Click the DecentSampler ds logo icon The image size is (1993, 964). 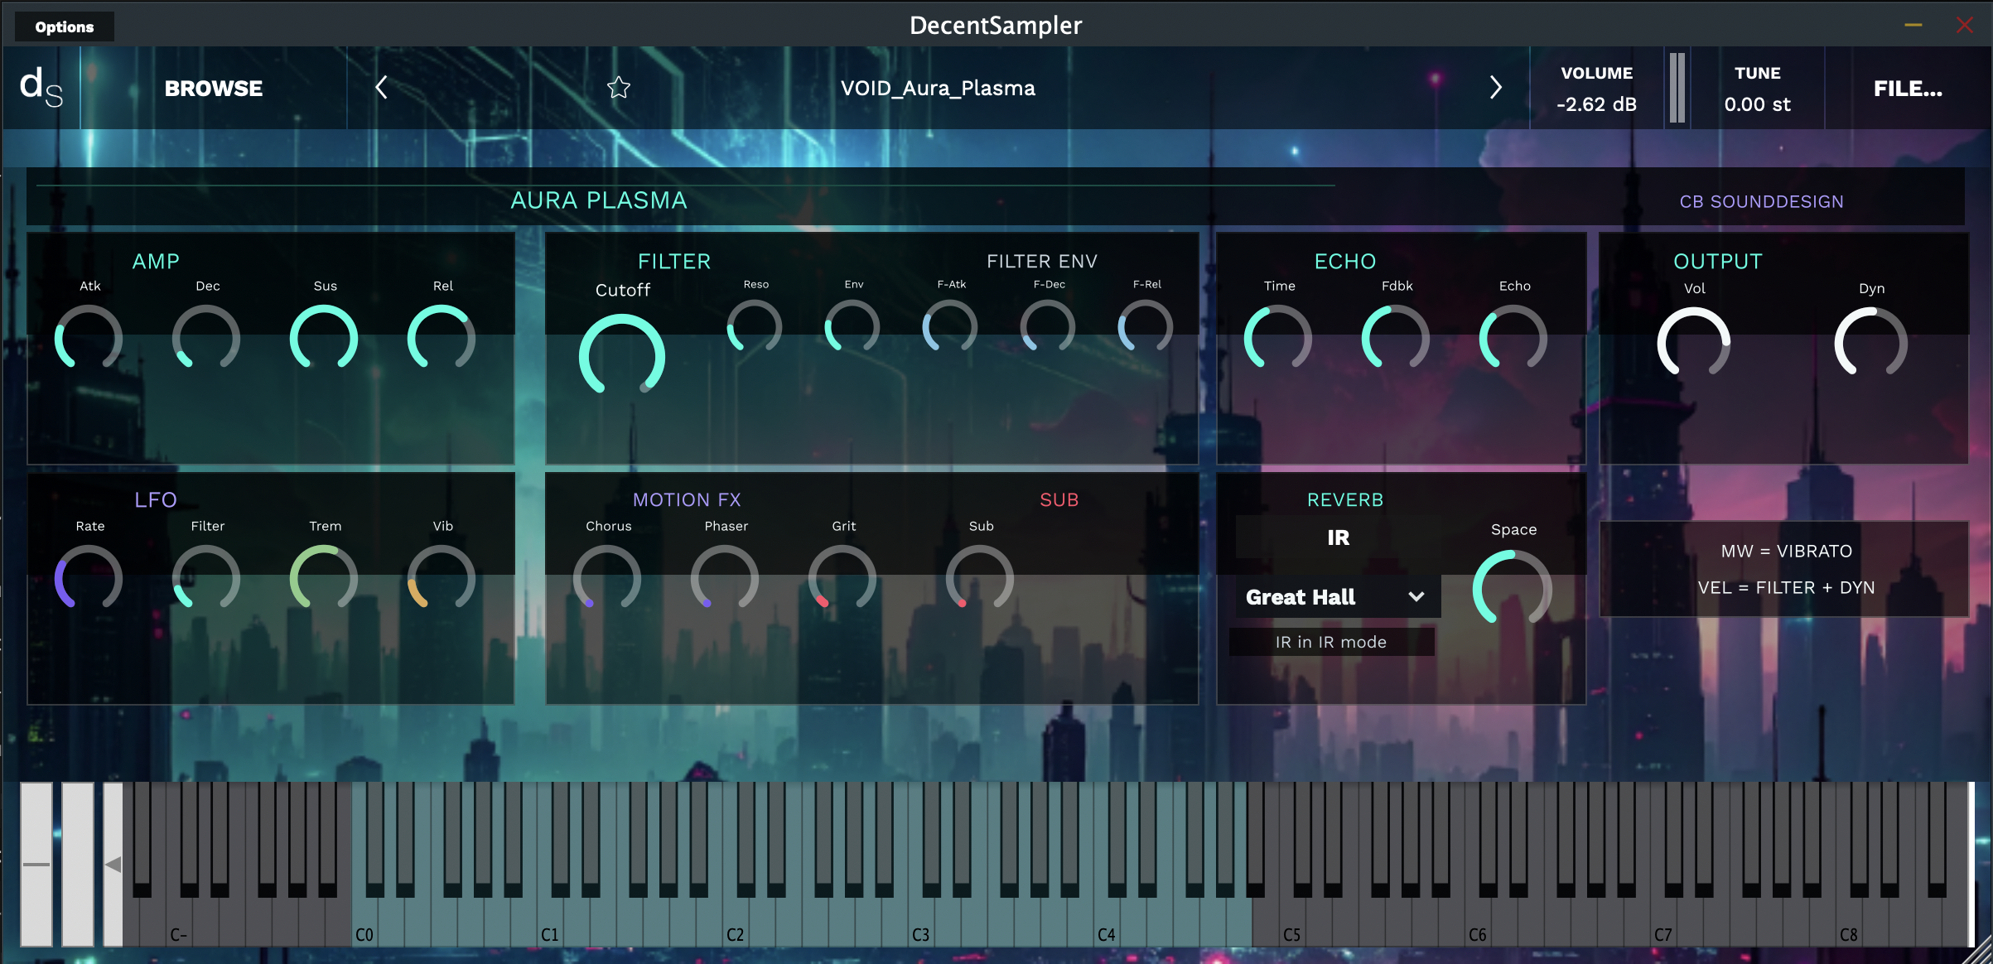[x=41, y=88]
